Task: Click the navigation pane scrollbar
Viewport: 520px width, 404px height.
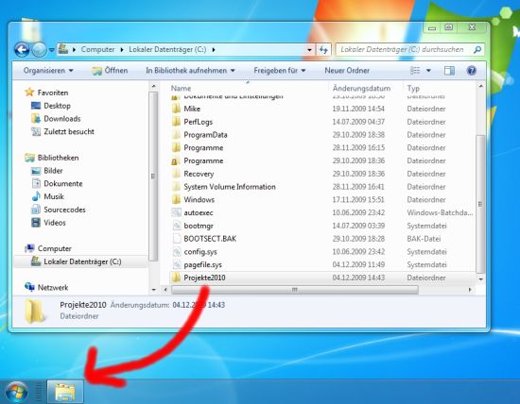Action: point(153,177)
